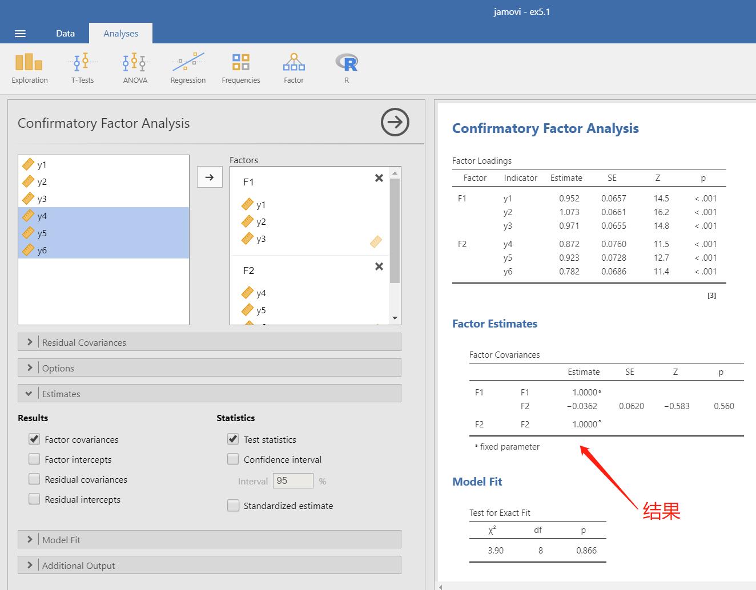Click the Confirmatory Factor Analysis results heading
Screen dimensions: 756x590
[545, 128]
